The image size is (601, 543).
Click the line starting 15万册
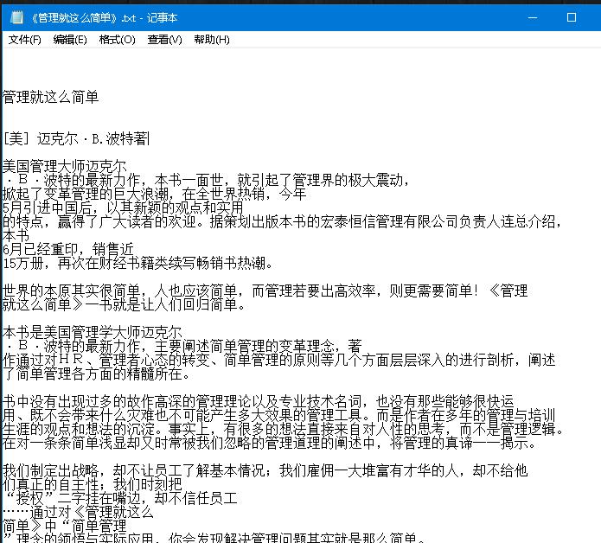point(137,263)
